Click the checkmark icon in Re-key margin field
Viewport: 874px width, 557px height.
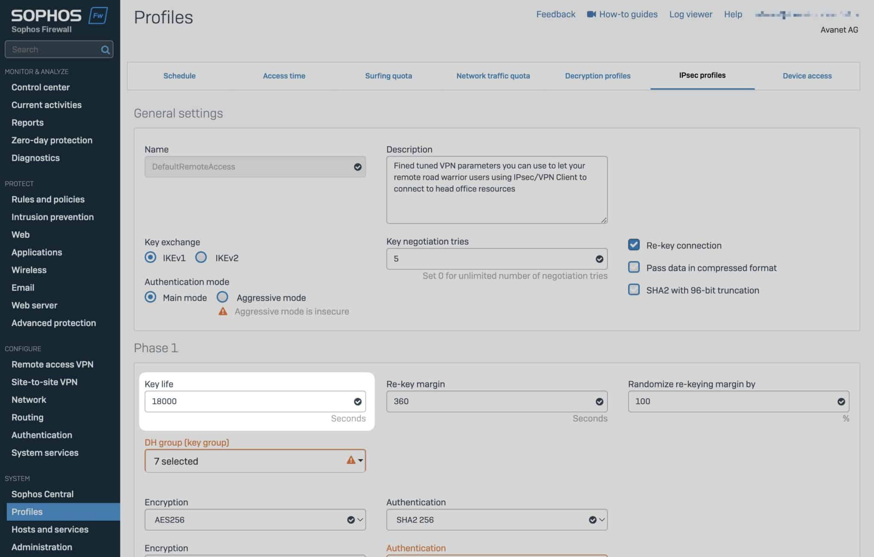[599, 401]
